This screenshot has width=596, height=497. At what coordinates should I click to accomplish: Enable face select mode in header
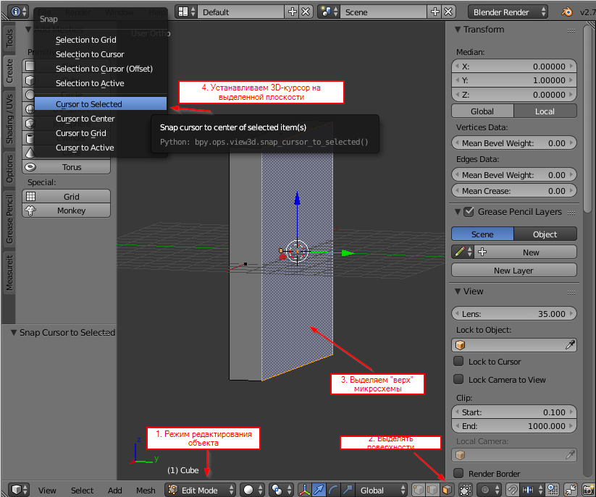[x=448, y=490]
